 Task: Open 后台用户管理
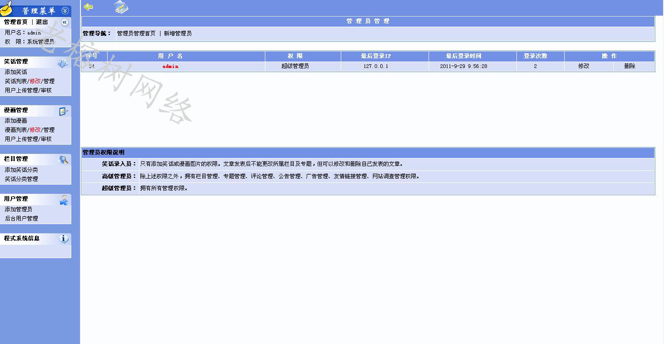(22, 219)
